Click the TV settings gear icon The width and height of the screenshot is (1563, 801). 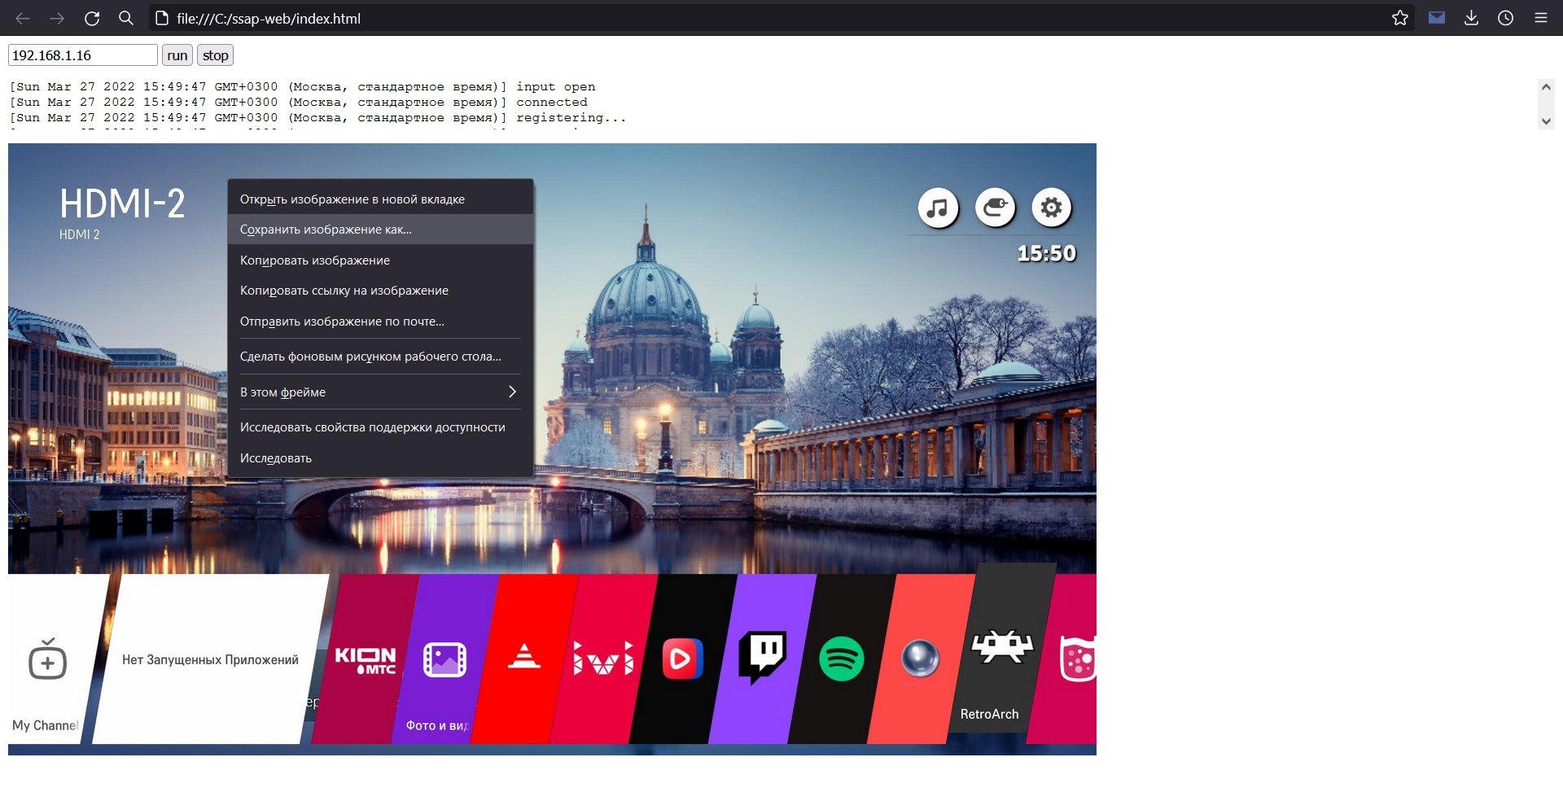pos(1051,208)
